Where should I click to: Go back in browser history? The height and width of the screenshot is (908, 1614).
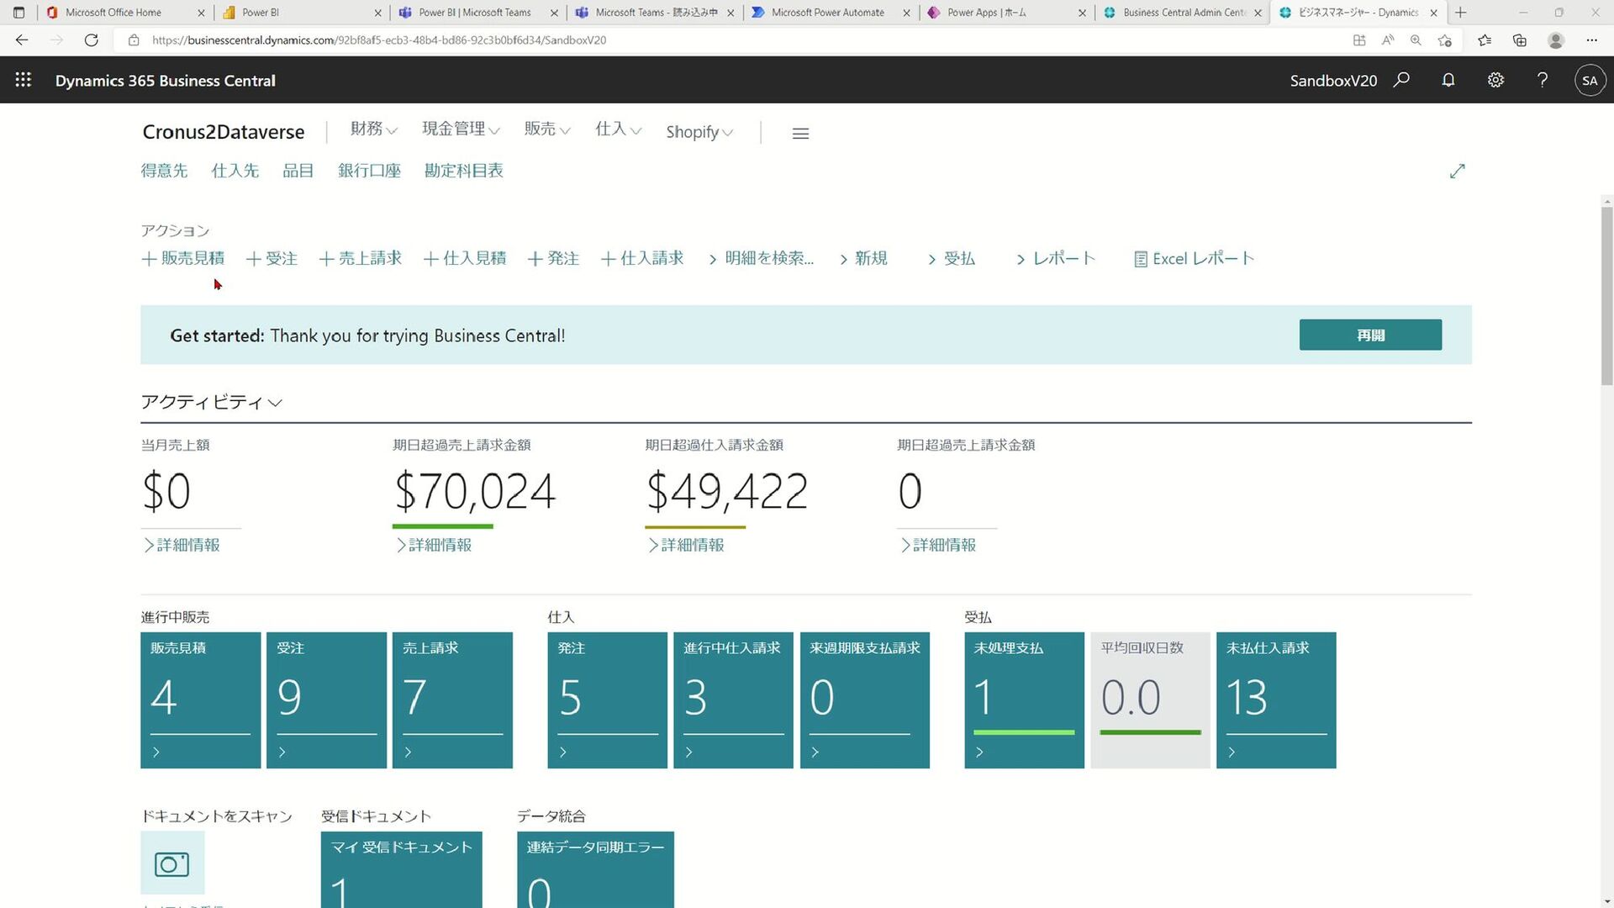(22, 40)
